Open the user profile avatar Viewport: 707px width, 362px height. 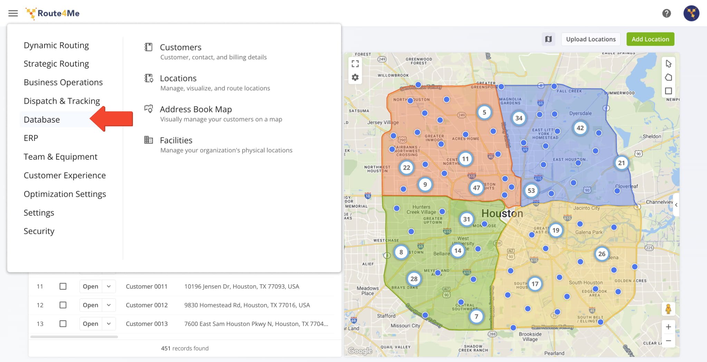[691, 13]
